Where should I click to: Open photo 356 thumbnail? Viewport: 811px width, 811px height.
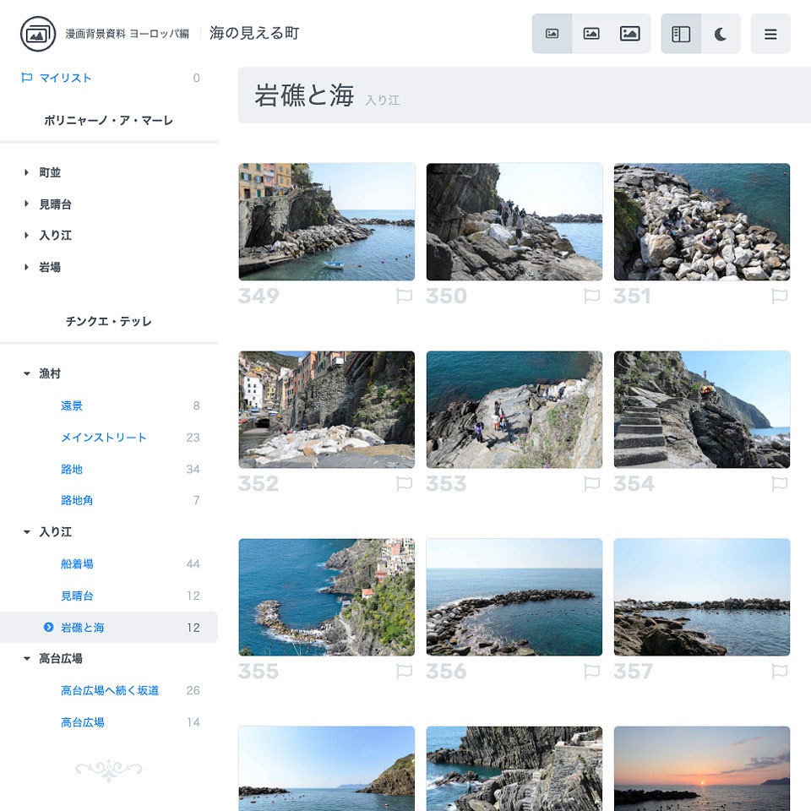pos(514,596)
